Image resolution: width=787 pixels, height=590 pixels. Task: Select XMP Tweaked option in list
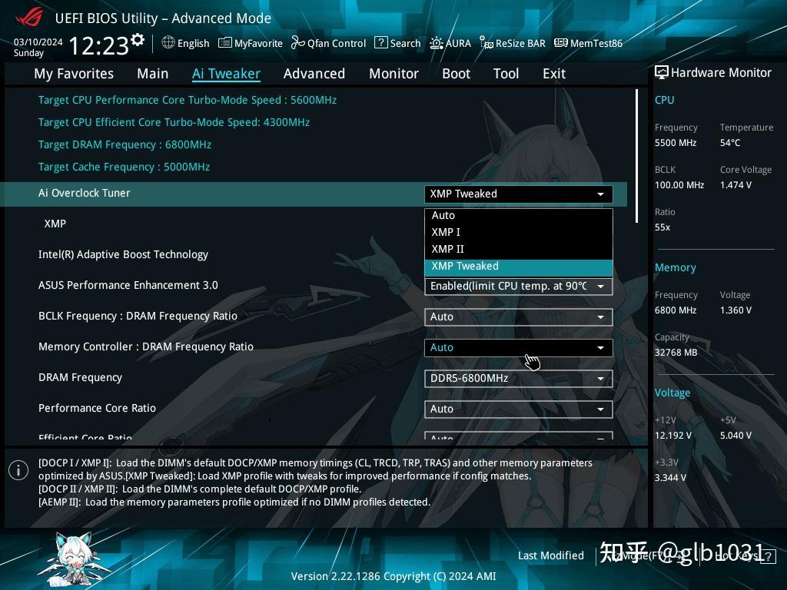[x=519, y=267]
